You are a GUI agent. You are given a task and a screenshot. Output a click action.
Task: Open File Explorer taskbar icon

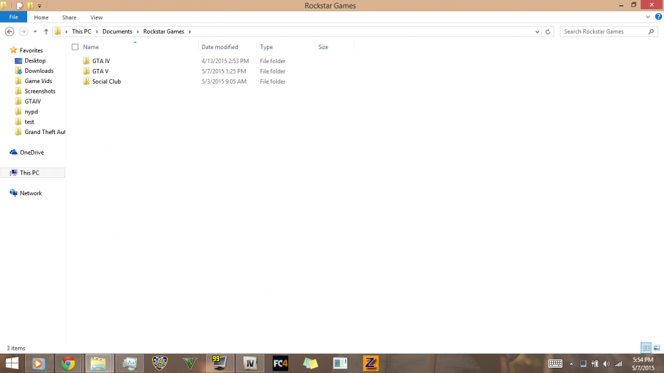pos(98,363)
